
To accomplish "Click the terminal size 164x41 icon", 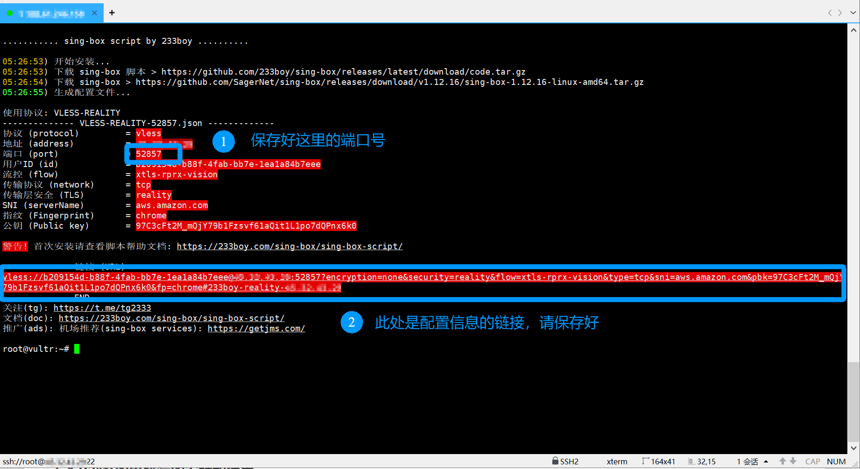I will tap(646, 461).
